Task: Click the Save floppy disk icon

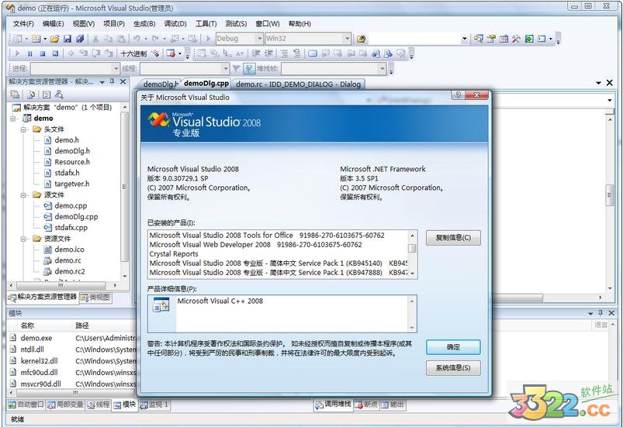Action: click(x=67, y=39)
